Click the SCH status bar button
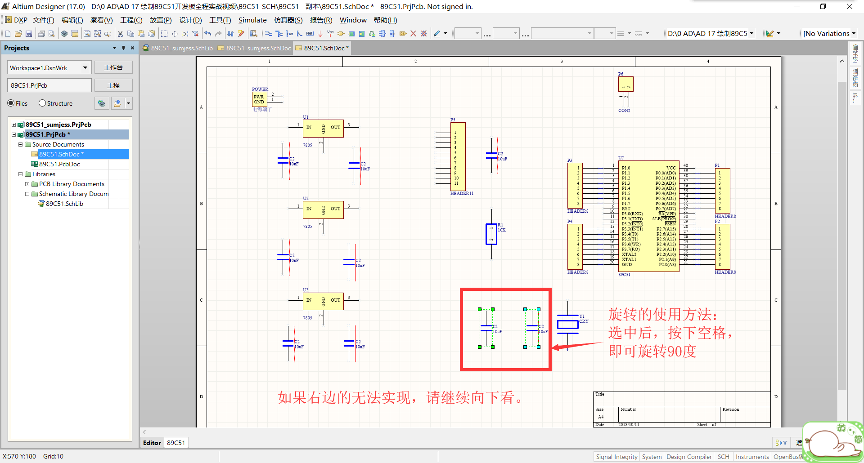This screenshot has width=864, height=463. pos(724,457)
